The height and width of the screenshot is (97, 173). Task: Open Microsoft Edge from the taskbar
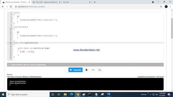pos(71,95)
